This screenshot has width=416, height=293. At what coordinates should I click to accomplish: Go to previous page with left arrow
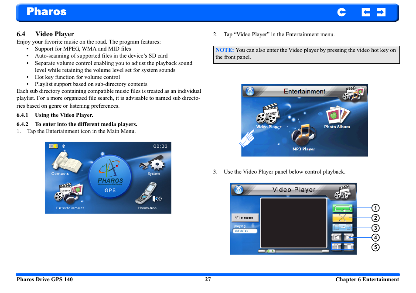pyautogui.click(x=366, y=12)
